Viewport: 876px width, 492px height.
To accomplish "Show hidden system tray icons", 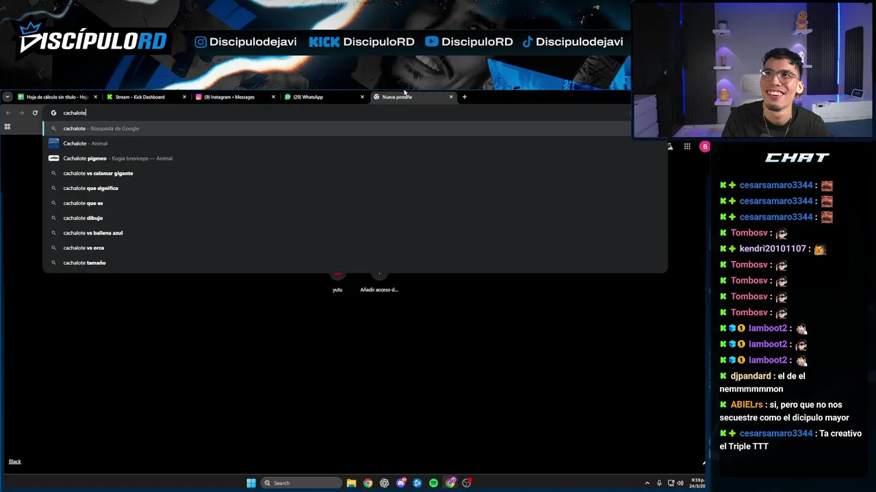I will pyautogui.click(x=647, y=483).
